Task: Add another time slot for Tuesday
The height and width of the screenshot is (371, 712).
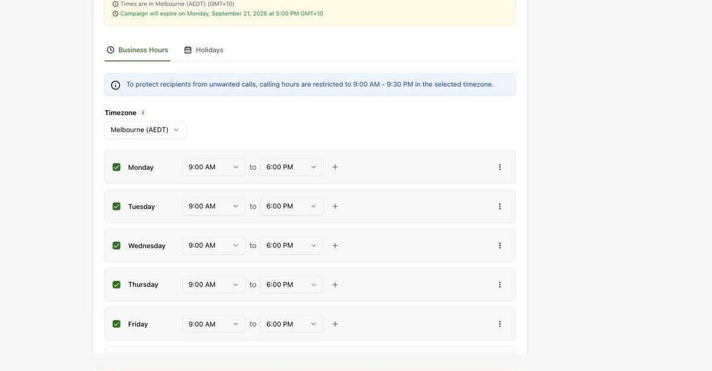Action: [335, 206]
